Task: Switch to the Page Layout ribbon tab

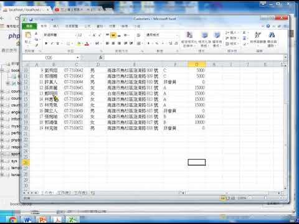Action: [x=72, y=26]
